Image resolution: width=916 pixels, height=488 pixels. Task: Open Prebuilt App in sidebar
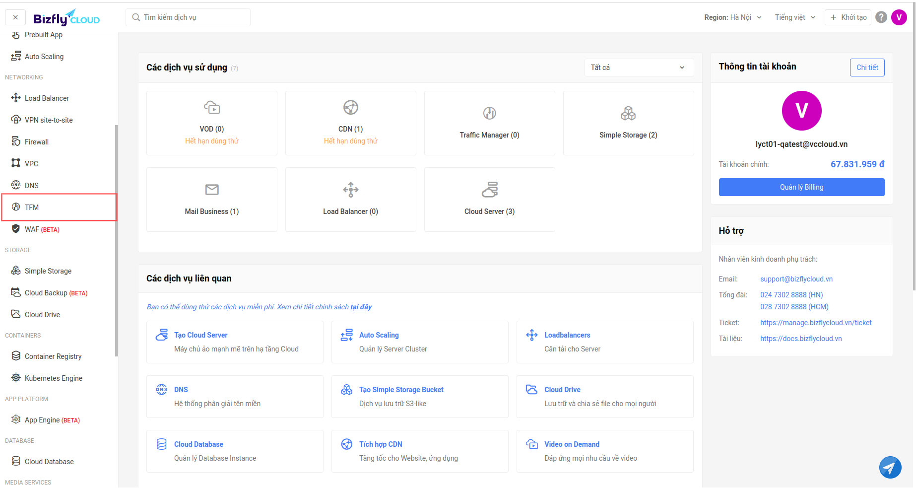pyautogui.click(x=43, y=35)
